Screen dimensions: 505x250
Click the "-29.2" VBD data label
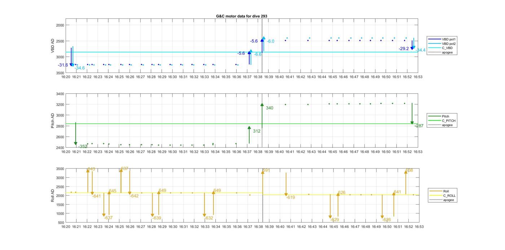coord(404,48)
